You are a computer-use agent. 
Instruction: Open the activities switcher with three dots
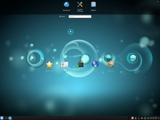tap(6, 118)
